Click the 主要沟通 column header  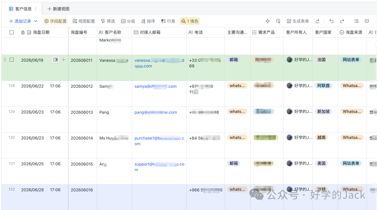click(x=237, y=32)
